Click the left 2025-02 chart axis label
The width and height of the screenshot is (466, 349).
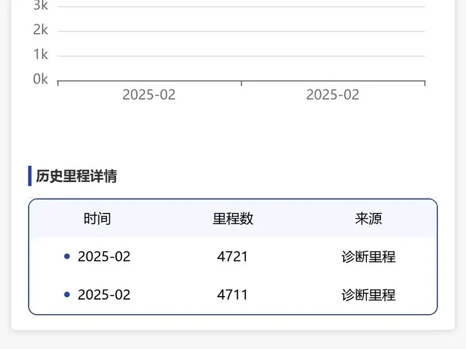[149, 95]
